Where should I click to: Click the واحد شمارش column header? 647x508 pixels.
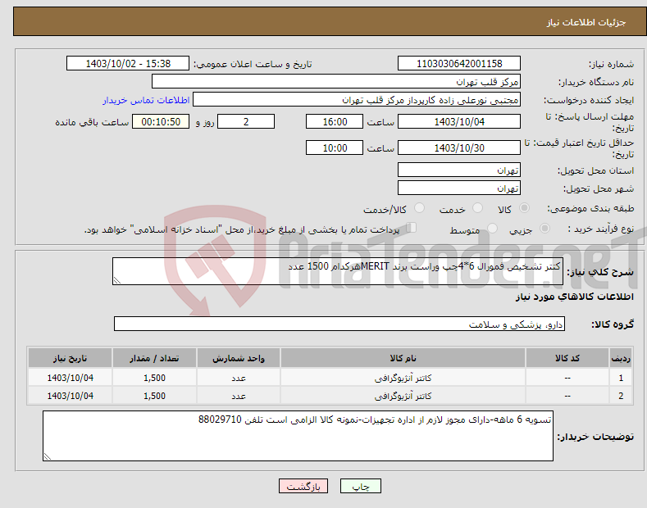(x=239, y=358)
